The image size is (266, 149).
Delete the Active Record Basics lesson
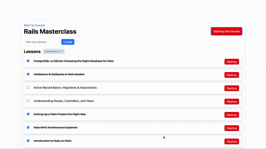coord(231,88)
